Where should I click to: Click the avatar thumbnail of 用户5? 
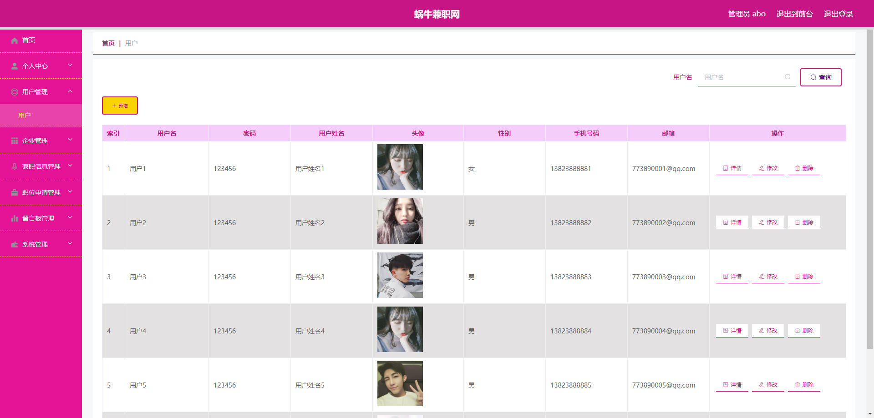coord(400,383)
